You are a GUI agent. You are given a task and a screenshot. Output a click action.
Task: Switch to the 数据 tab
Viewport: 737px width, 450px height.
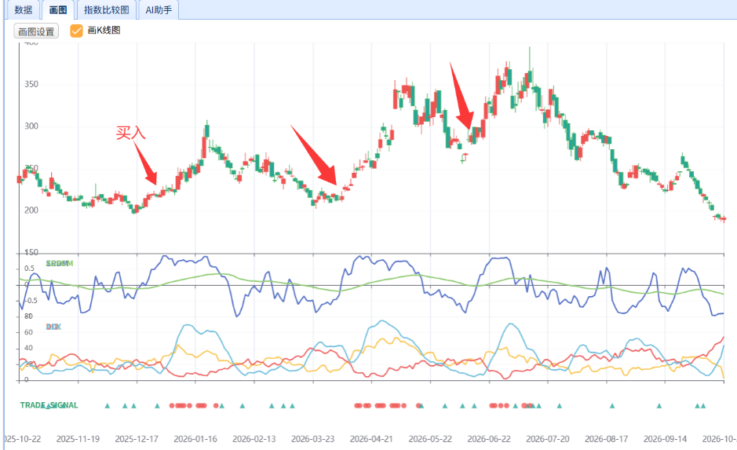24,10
